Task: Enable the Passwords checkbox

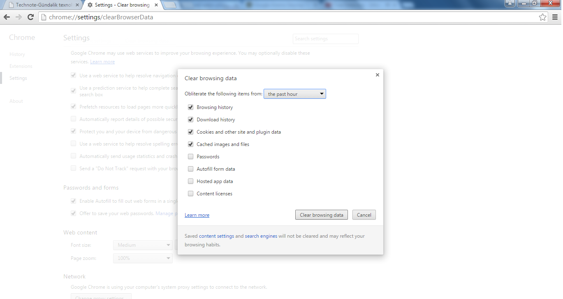Action: pos(190,157)
